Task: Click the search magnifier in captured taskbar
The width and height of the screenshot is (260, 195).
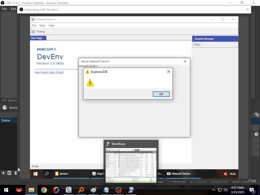Action: tap(47, 174)
